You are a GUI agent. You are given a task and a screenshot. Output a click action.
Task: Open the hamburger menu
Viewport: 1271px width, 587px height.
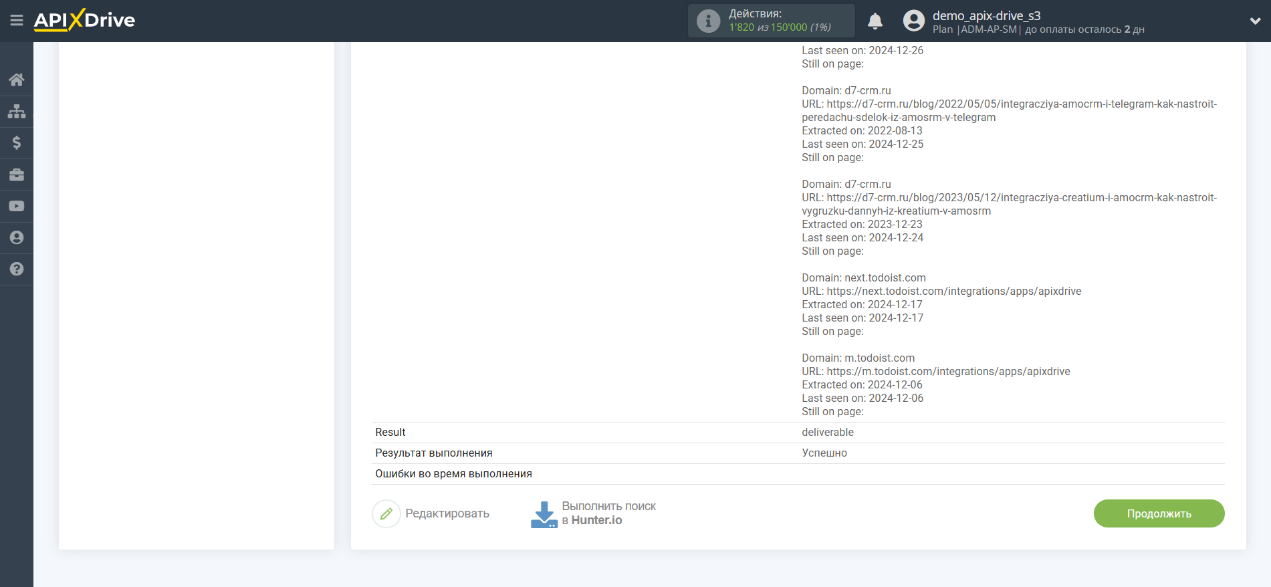[x=17, y=21]
